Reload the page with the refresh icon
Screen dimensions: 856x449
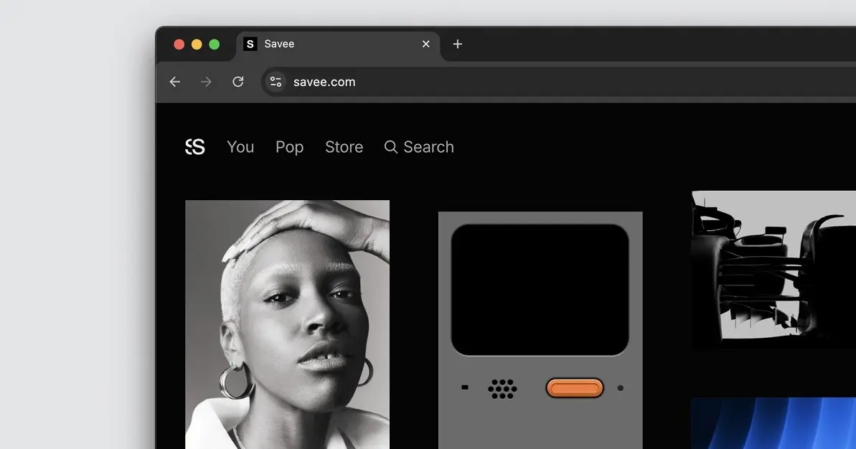pyautogui.click(x=238, y=82)
